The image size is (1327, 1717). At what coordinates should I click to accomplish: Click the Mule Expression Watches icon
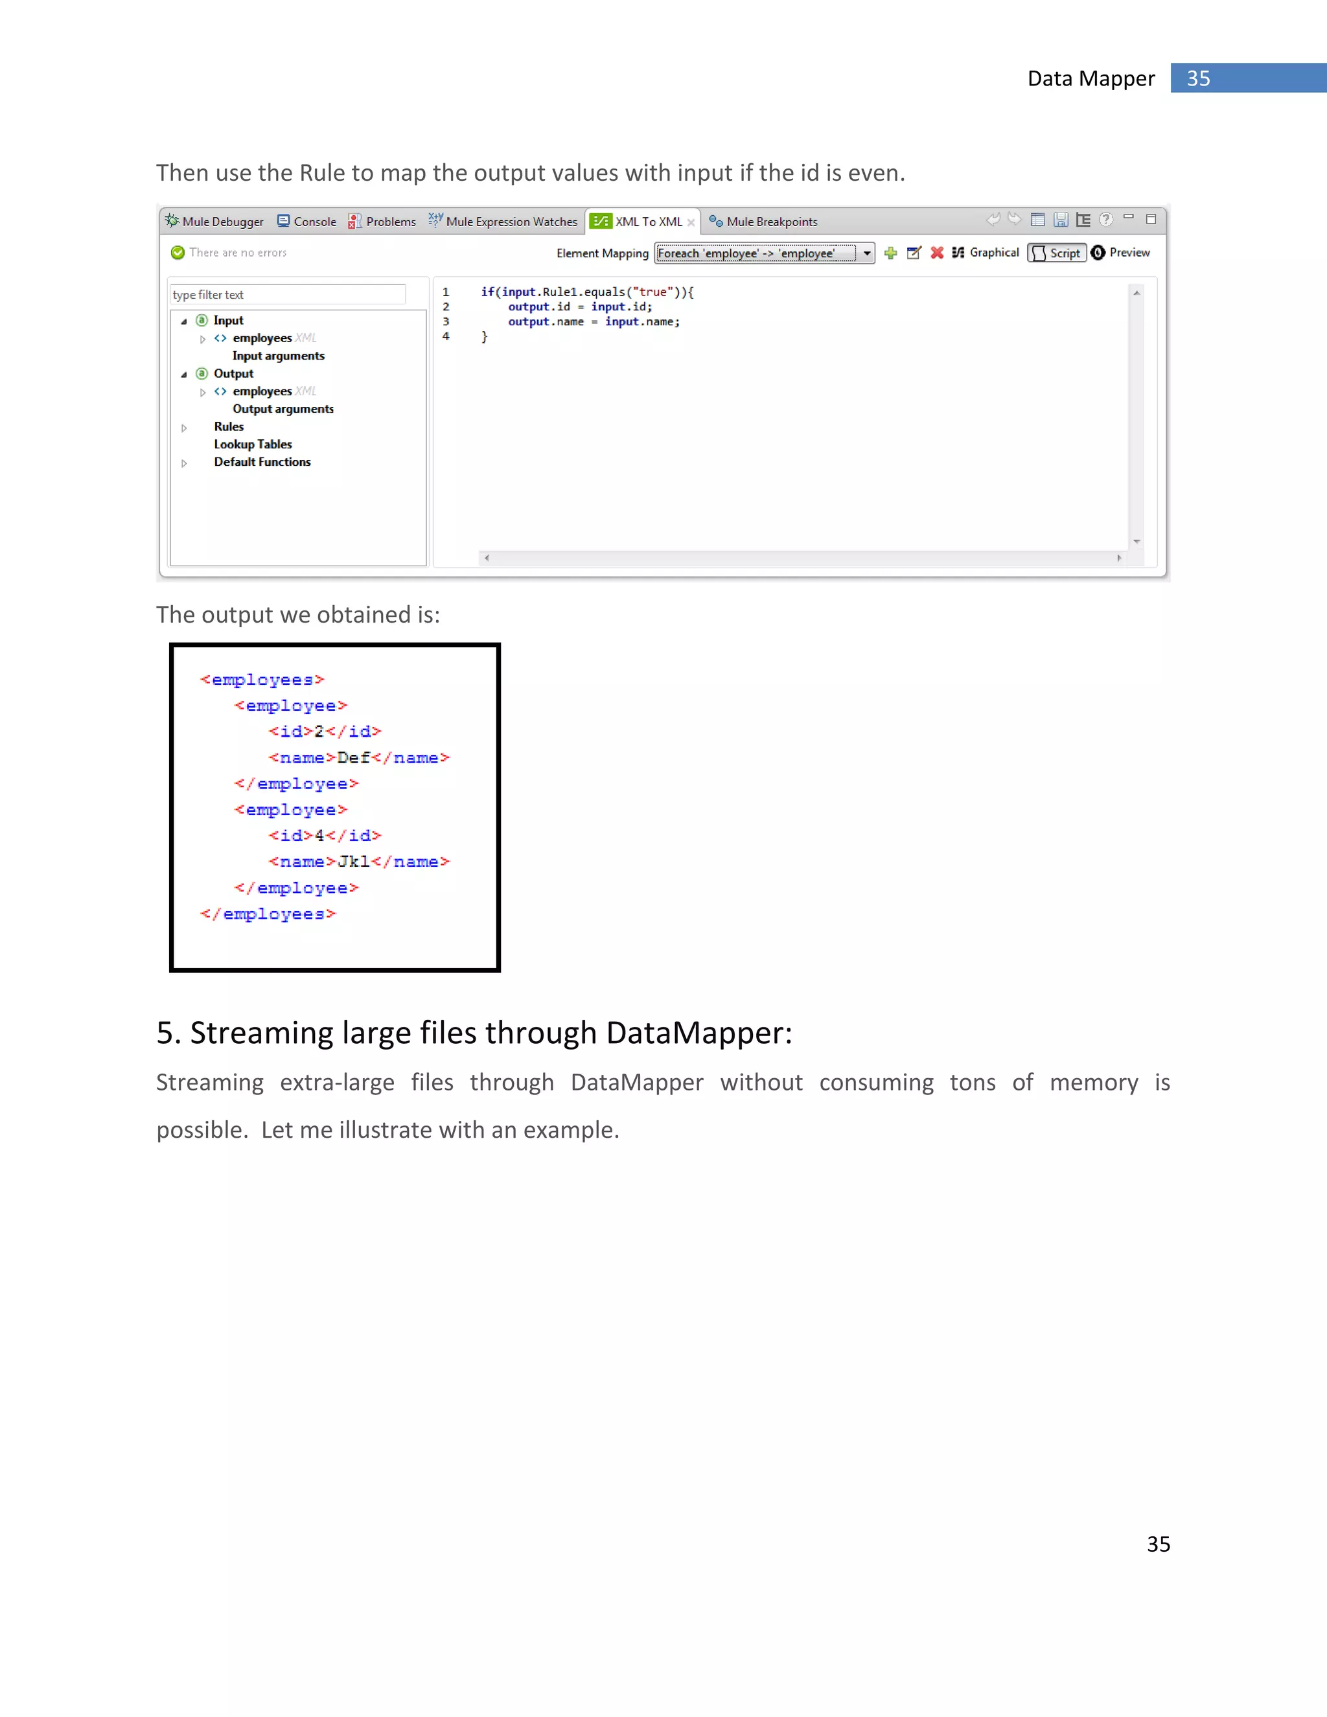pos(435,220)
